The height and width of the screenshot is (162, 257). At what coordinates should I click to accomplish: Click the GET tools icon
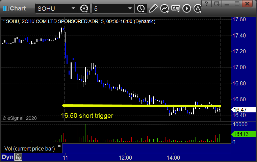coord(176,8)
